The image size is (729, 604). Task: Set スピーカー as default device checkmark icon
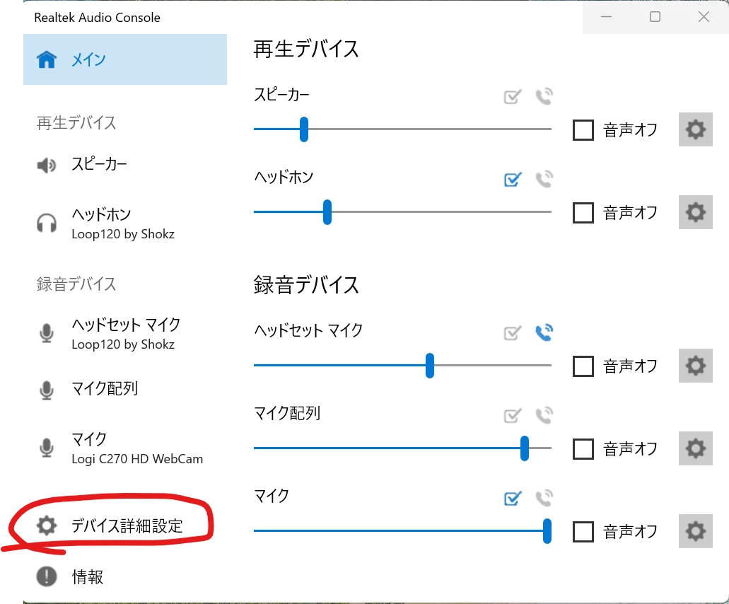point(513,96)
